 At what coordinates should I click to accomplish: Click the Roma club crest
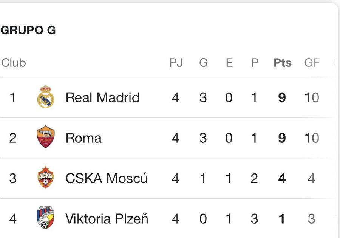pos(45,138)
